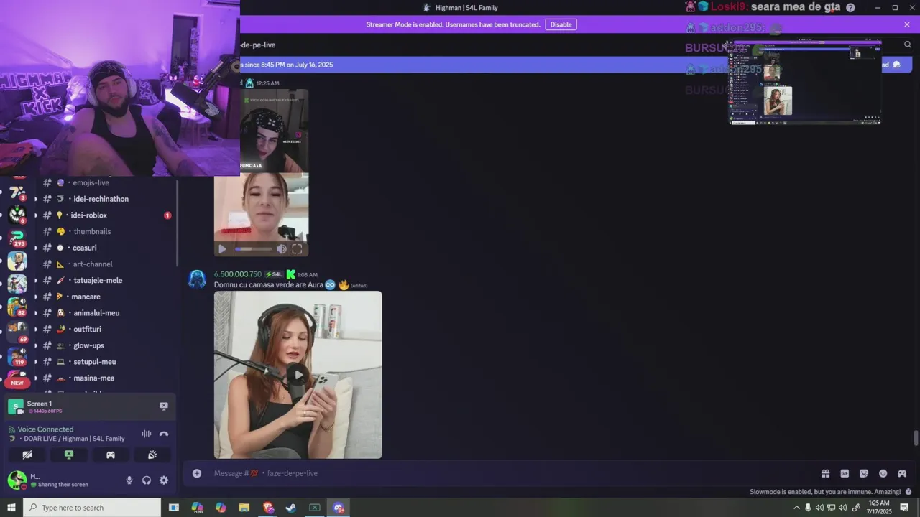Open the emoji picker
This screenshot has width=920, height=517.
pyautogui.click(x=883, y=473)
